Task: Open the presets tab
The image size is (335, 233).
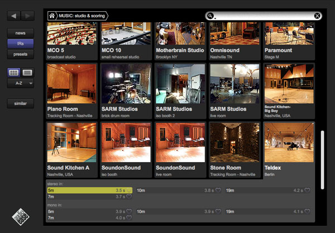Action: pos(21,54)
